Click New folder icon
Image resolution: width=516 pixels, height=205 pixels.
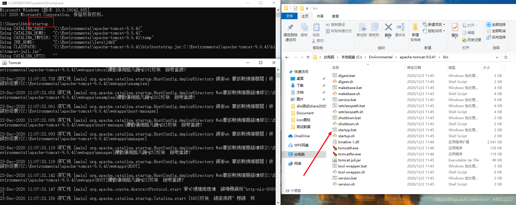[x=415, y=27]
